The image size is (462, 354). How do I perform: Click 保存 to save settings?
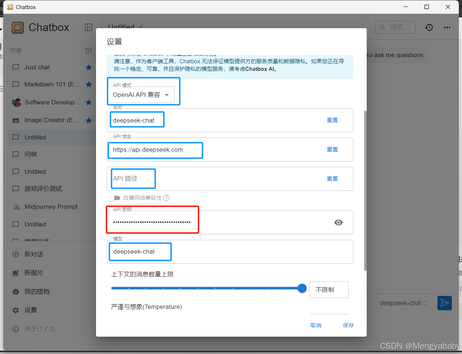click(348, 325)
